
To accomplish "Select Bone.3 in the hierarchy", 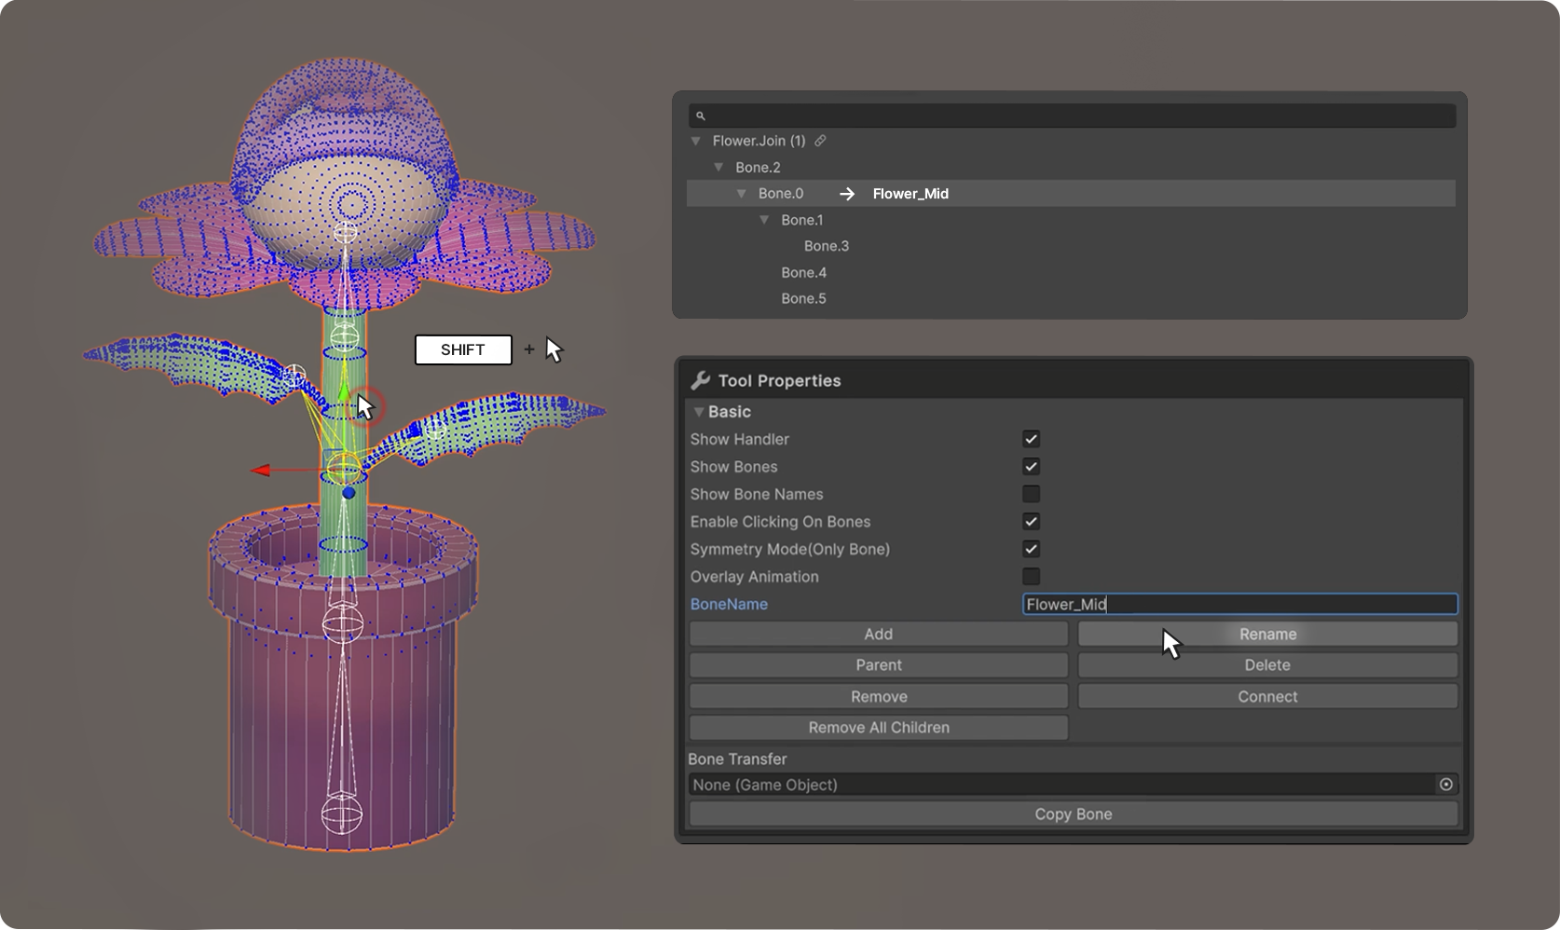I will (827, 246).
